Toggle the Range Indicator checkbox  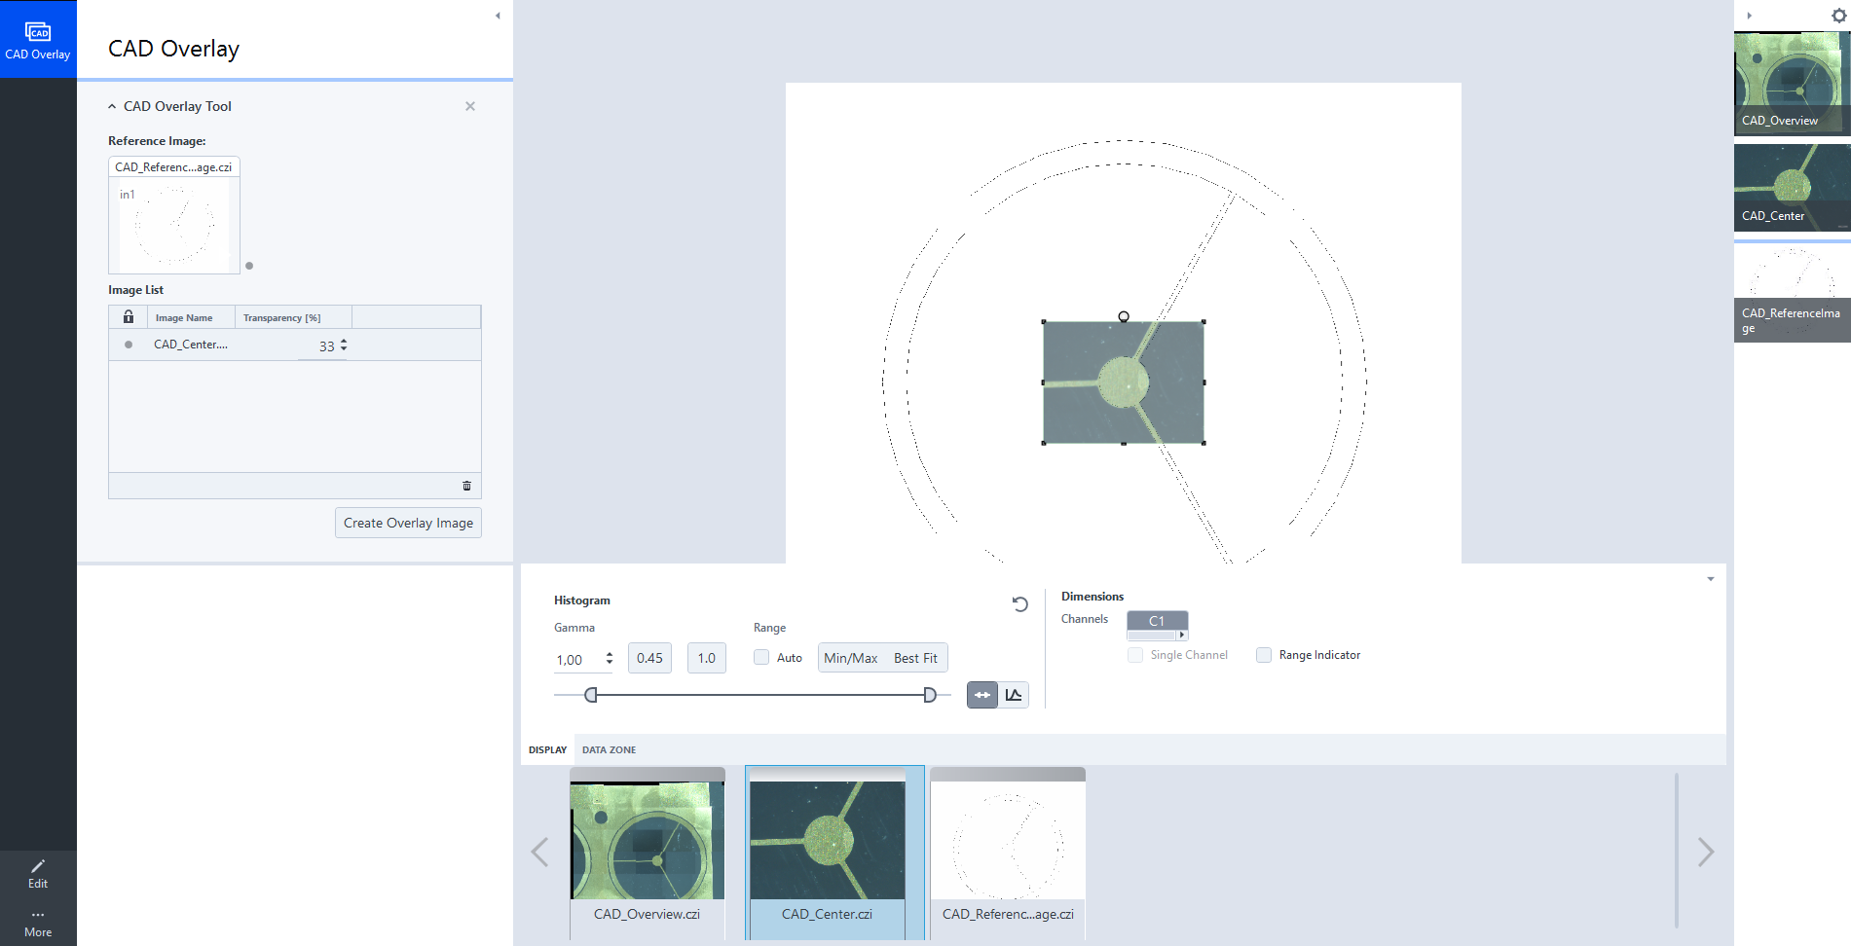click(1263, 655)
